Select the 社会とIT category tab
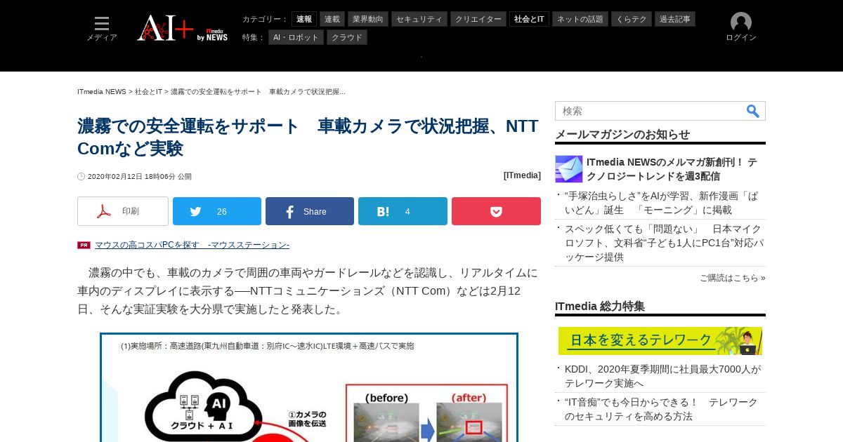 pos(529,19)
